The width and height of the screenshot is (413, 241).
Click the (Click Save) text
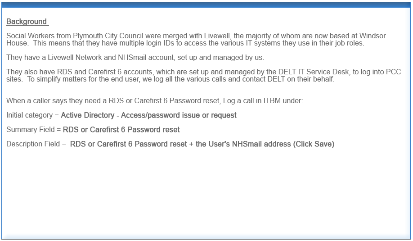[x=314, y=144]
